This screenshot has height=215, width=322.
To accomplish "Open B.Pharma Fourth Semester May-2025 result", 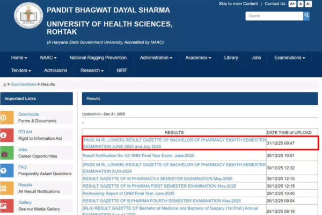I will (162, 201).
